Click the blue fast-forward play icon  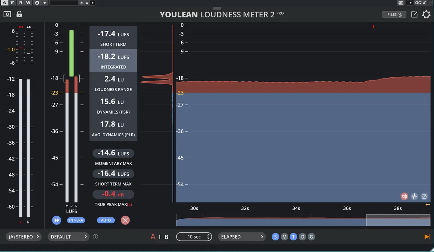56,220
